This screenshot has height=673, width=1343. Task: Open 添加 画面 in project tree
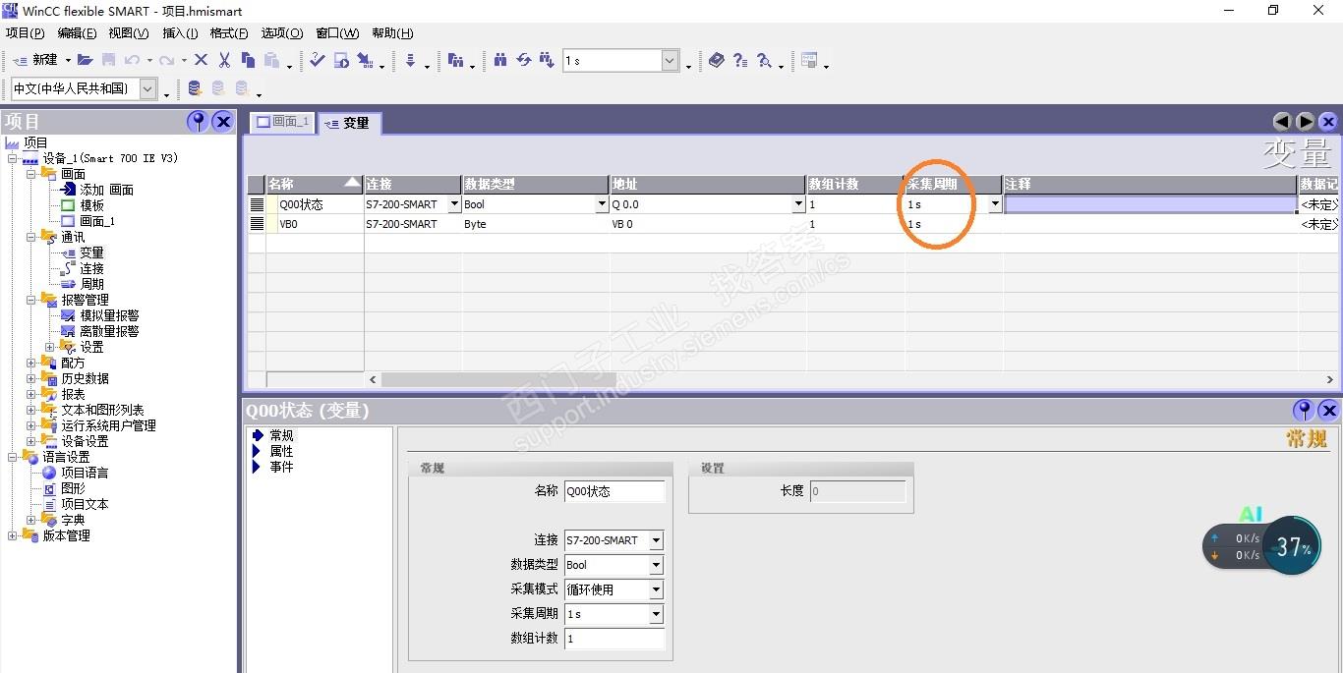click(x=106, y=190)
